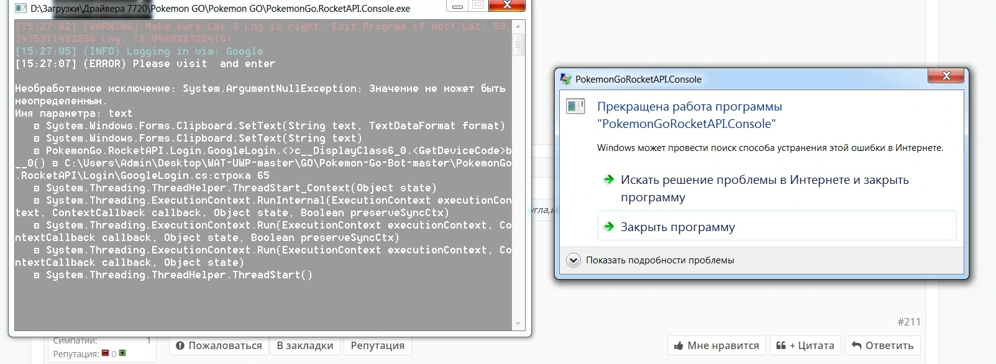Click the console scrollbar thumb
Screen dimensions: 996x364
pyautogui.click(x=518, y=45)
